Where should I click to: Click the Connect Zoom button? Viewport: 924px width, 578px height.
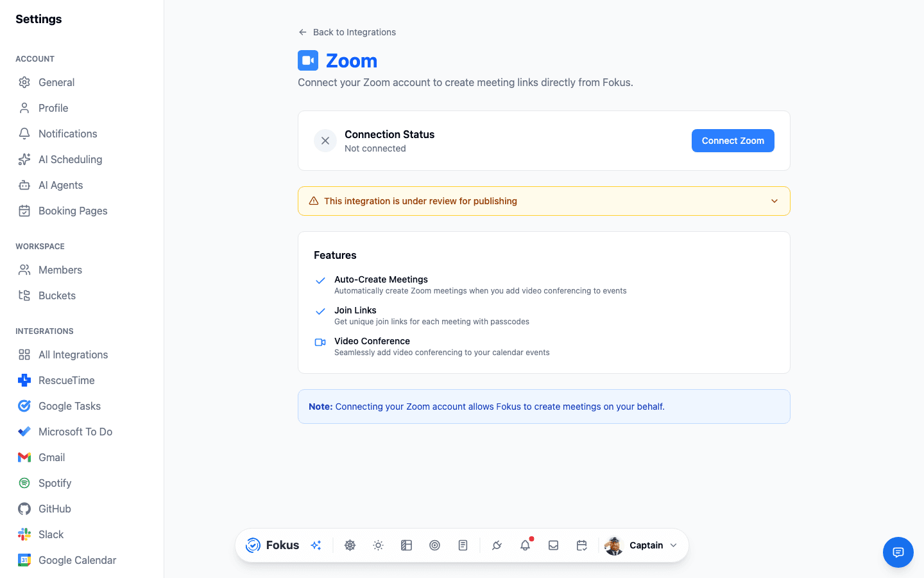(733, 141)
